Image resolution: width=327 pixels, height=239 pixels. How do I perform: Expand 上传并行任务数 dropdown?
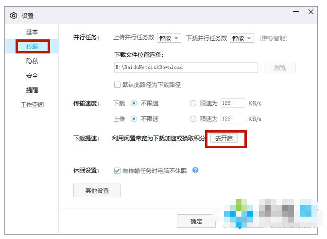tap(169, 38)
